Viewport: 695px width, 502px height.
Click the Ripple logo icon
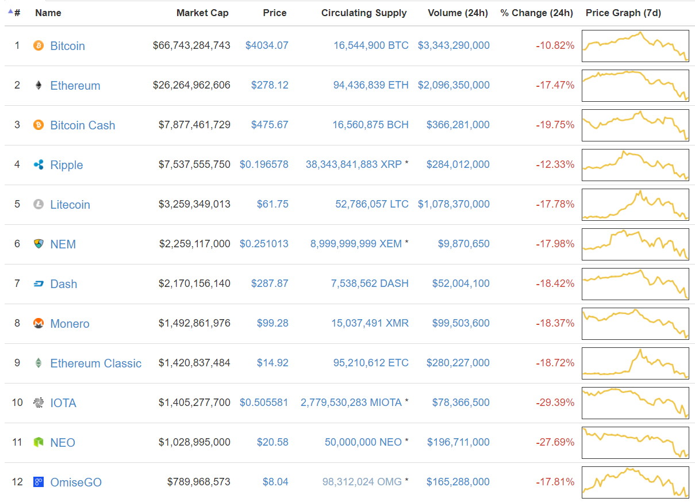tap(39, 165)
